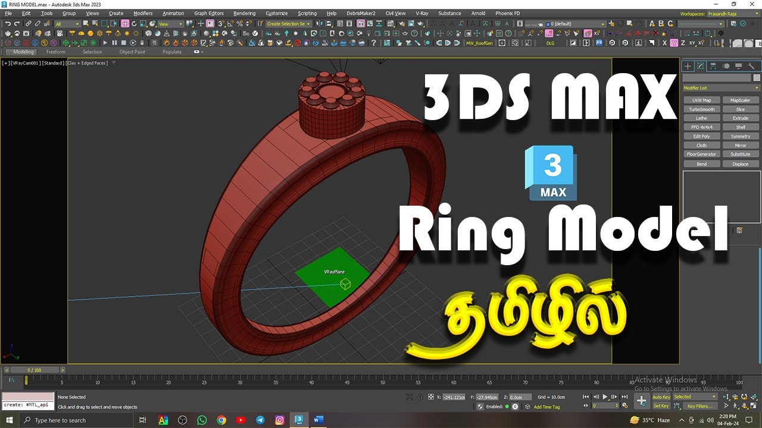762x428 pixels.
Task: Click the Redo arrow icon
Action: pyautogui.click(x=17, y=23)
